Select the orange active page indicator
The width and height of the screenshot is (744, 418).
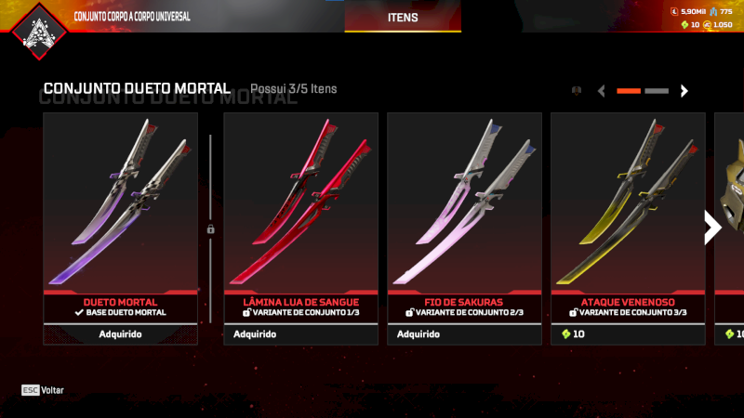[x=629, y=90]
